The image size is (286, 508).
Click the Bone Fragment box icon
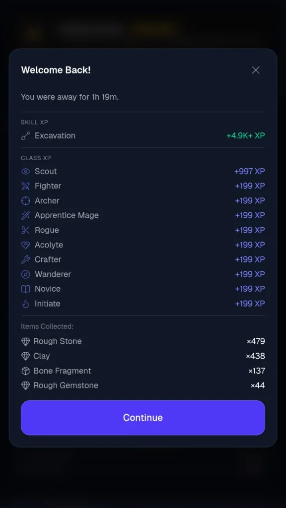coord(26,371)
